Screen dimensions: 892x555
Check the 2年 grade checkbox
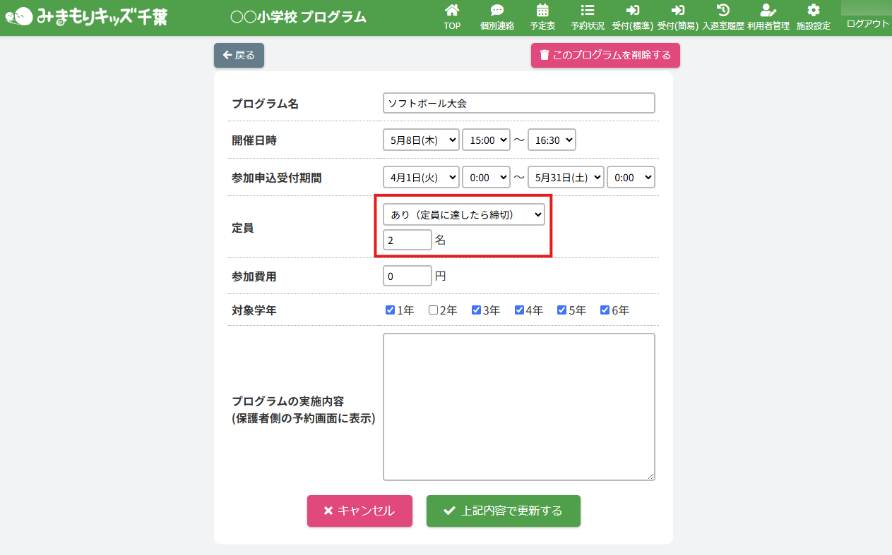point(433,310)
